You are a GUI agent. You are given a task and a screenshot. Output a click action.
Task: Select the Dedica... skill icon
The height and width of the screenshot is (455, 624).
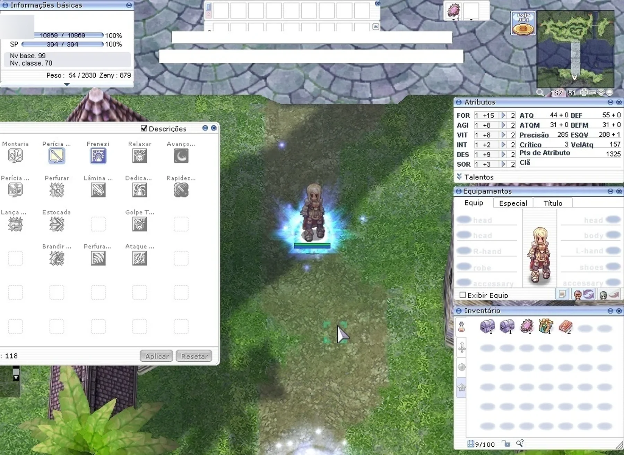(140, 190)
